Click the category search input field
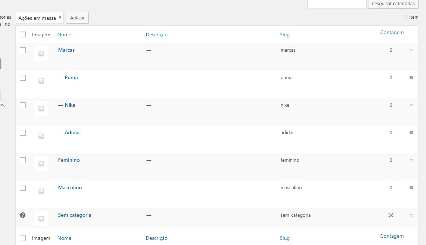This screenshot has height=245, width=426. point(337,4)
